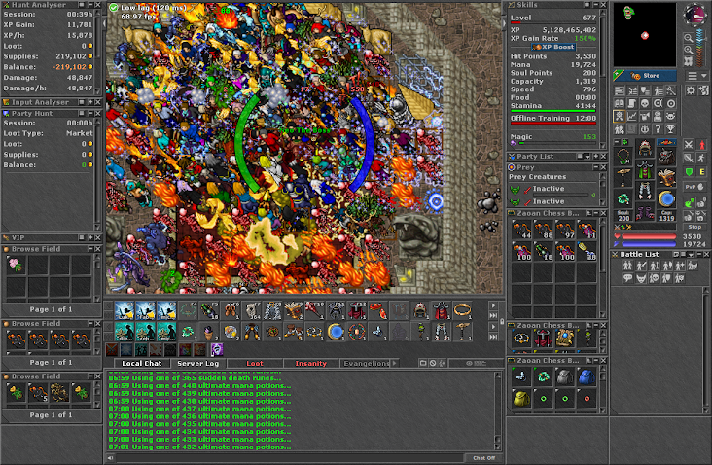Image resolution: width=712 pixels, height=465 pixels.
Task: Toggle the action bar lock icon
Action: [x=502, y=321]
